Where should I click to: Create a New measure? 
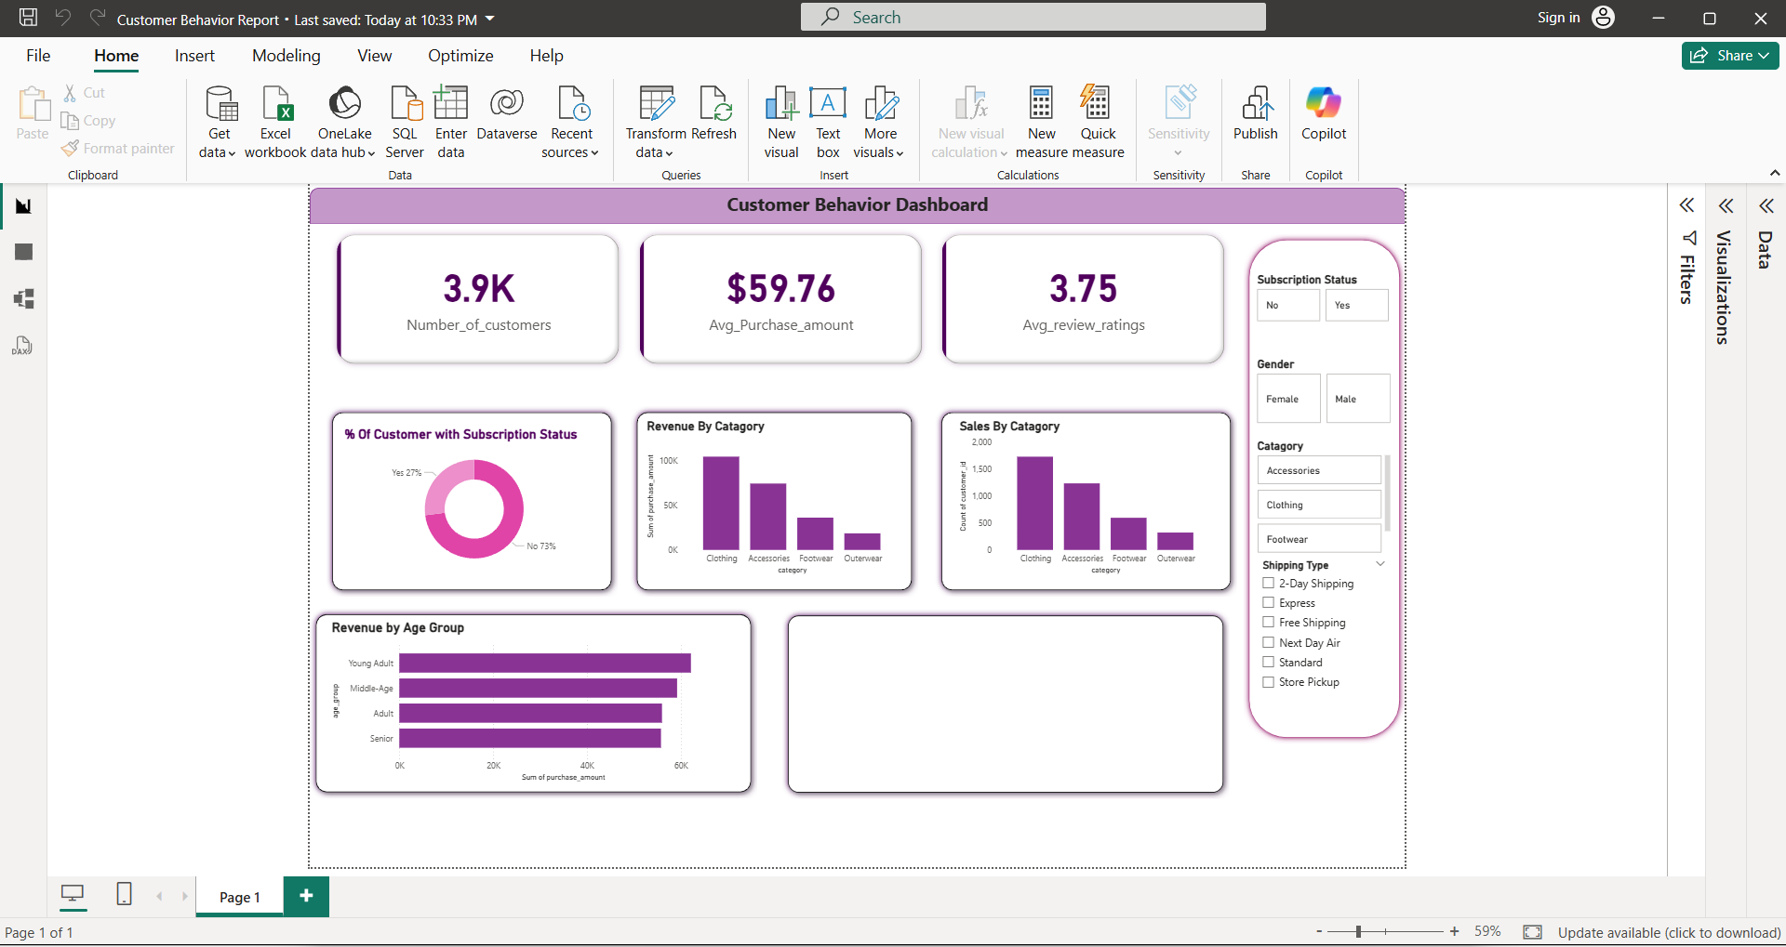1042,123
